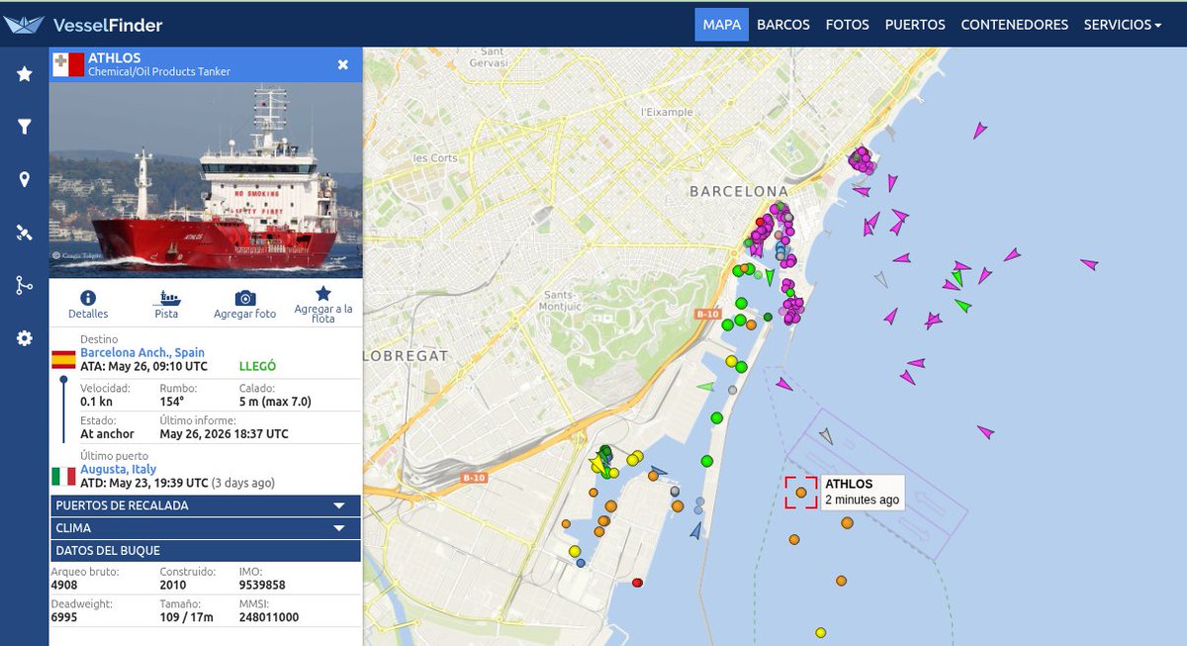Click the ATHLOS ship photo
The image size is (1187, 646).
pos(206,179)
